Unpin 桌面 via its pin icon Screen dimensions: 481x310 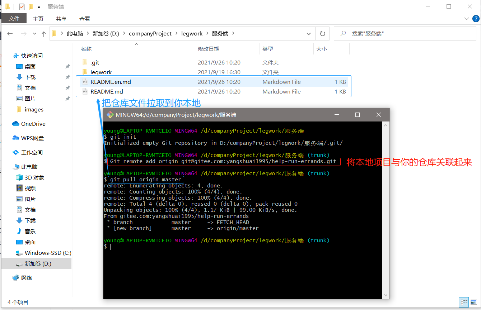(x=67, y=66)
